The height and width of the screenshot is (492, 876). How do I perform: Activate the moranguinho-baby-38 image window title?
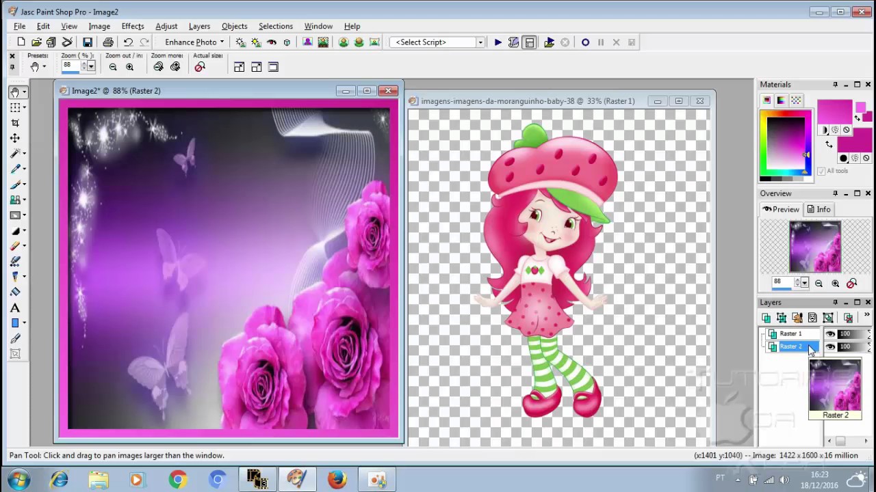[x=528, y=101]
